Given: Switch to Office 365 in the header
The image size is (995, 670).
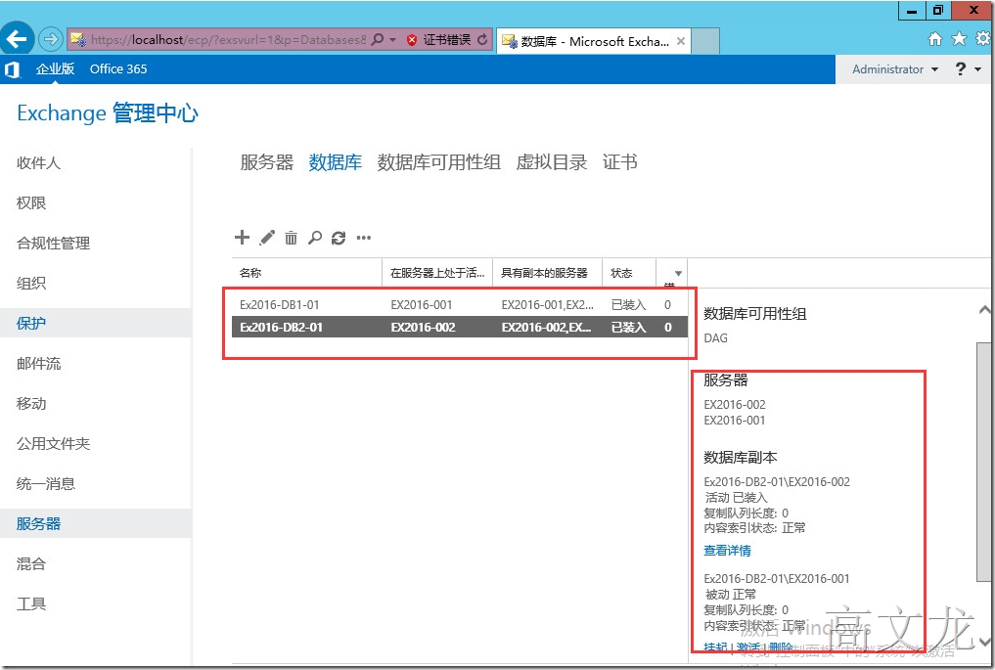Looking at the screenshot, I should coord(118,68).
